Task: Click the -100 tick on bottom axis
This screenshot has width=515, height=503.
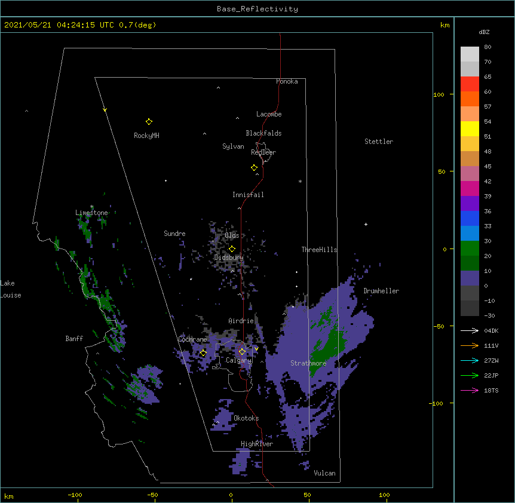Action: pos(75,495)
